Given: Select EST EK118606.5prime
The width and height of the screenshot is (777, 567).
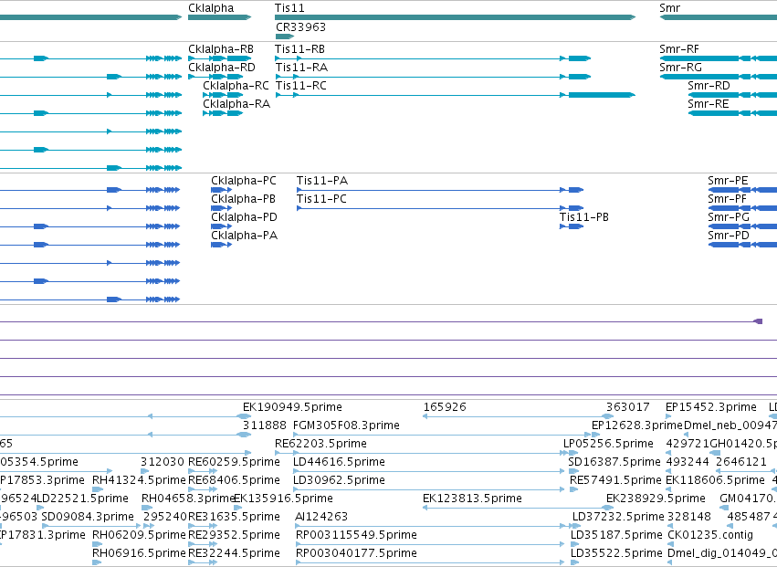Looking at the screenshot, I should tap(716, 481).
